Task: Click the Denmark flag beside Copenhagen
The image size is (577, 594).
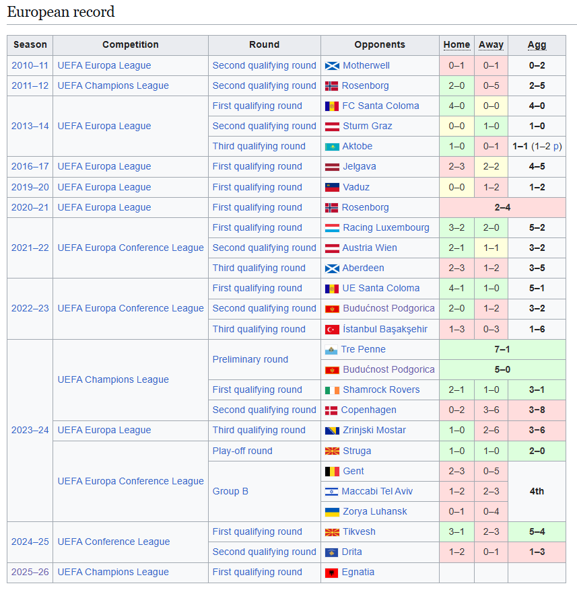Action: (x=331, y=410)
